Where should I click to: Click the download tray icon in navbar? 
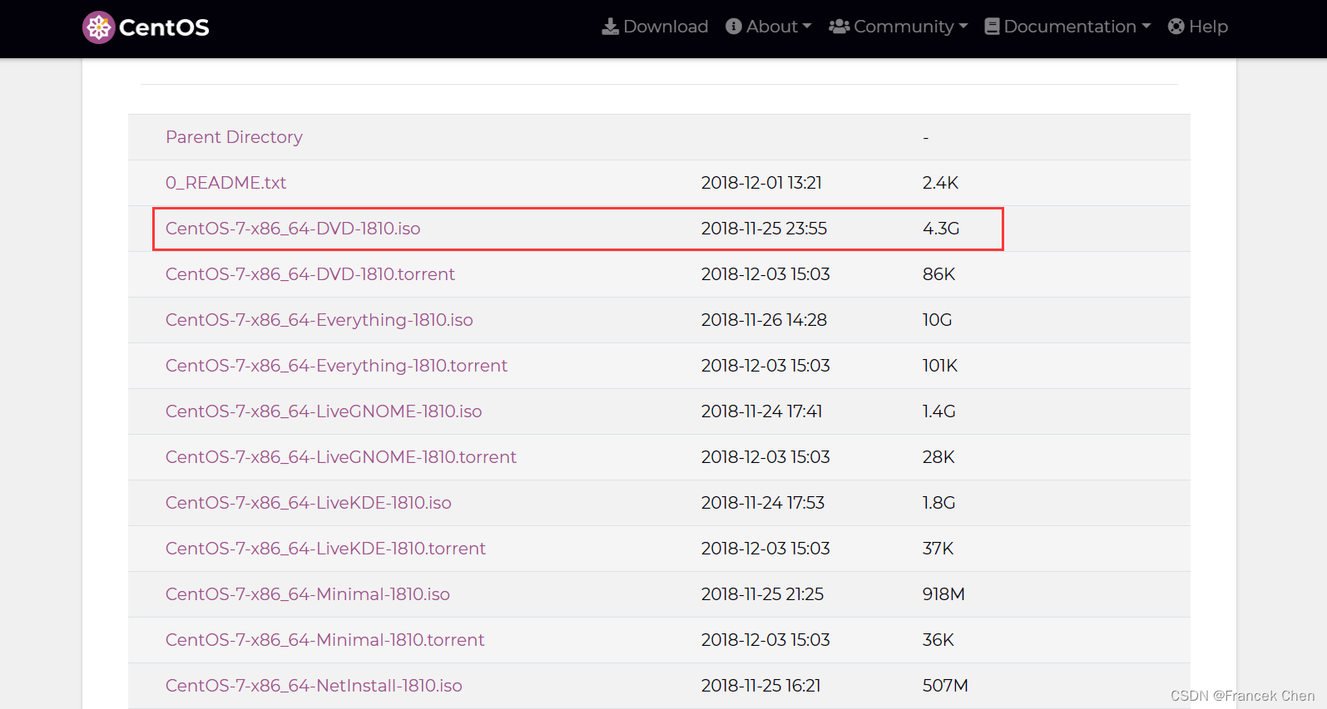[611, 27]
